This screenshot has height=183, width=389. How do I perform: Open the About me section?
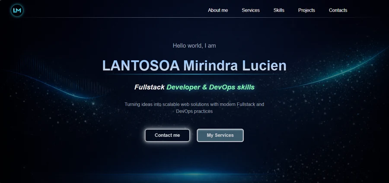[x=218, y=10]
